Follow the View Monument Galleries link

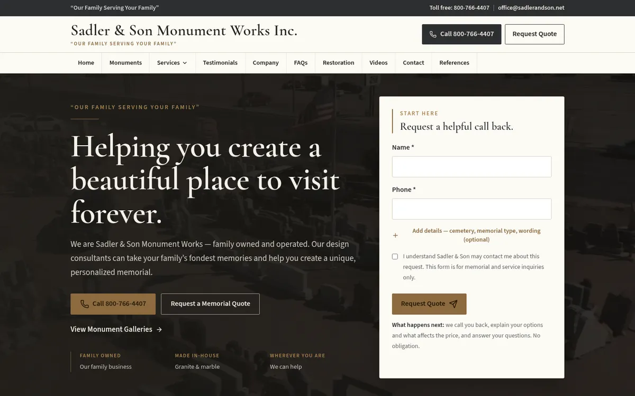(116, 329)
